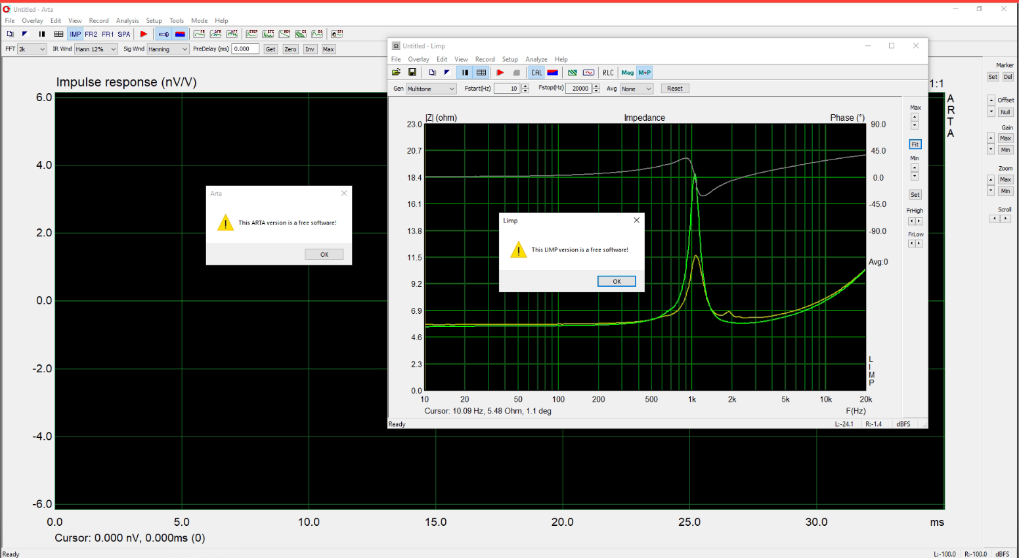Click the Gain Max button in ARTA
This screenshot has width=1019, height=558.
[x=1005, y=139]
